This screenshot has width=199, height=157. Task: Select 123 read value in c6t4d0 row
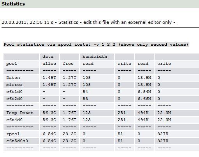tap(86, 120)
